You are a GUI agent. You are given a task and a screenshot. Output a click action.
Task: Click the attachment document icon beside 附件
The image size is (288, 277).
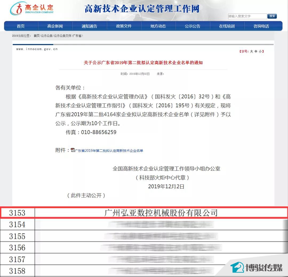(73, 150)
